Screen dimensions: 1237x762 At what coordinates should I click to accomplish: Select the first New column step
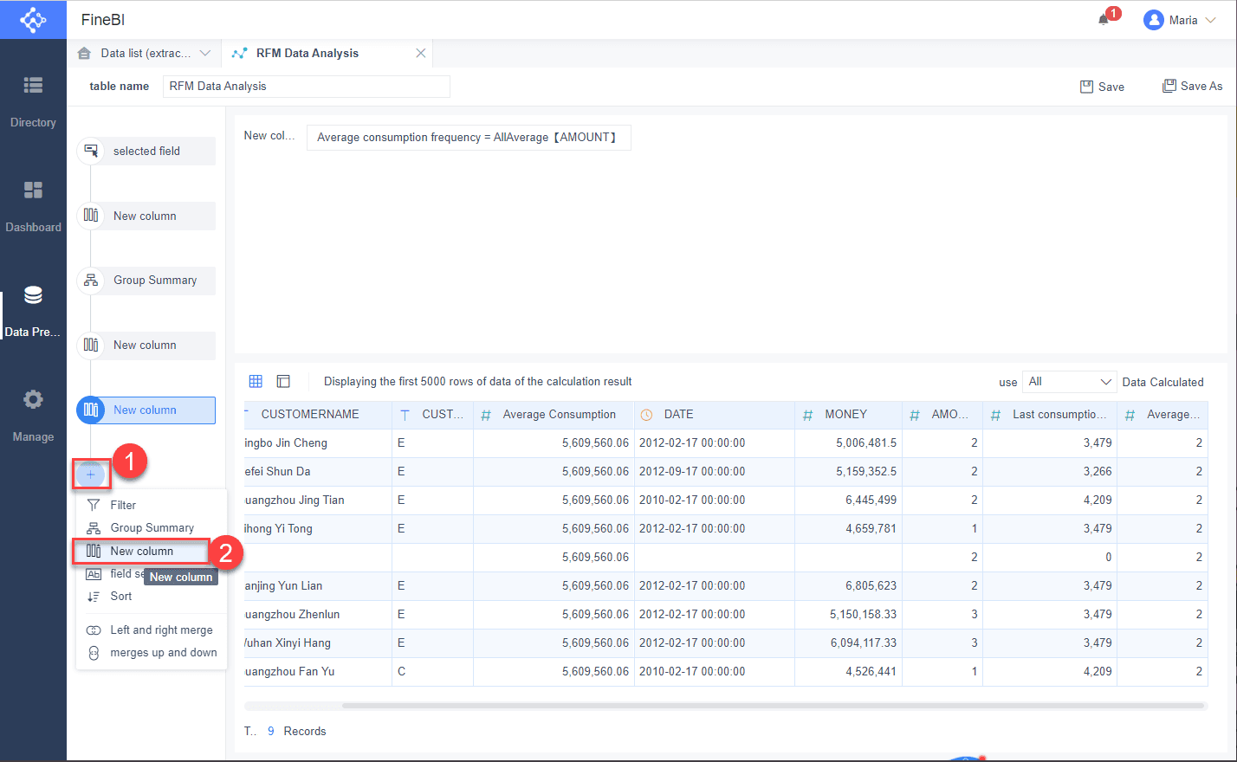tap(146, 216)
